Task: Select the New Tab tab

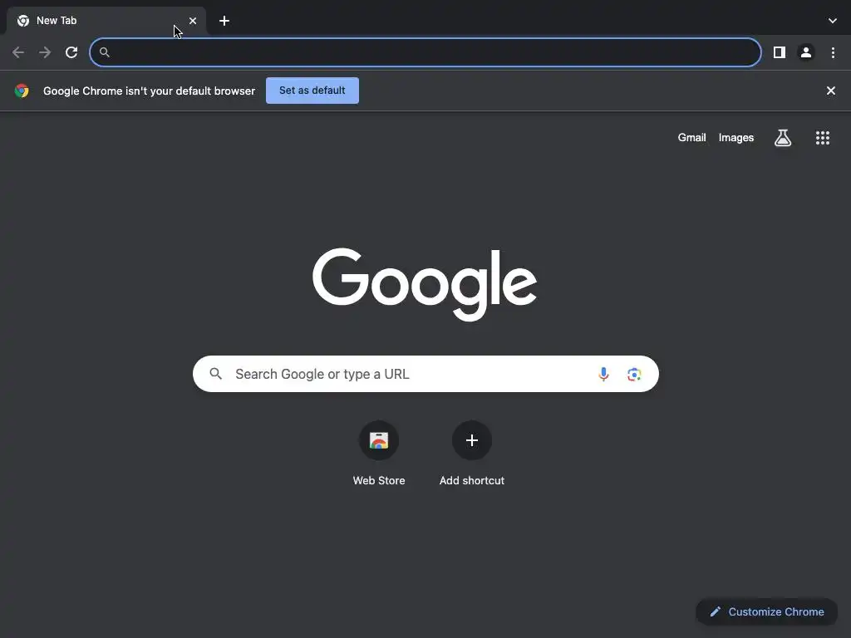Action: click(x=106, y=21)
